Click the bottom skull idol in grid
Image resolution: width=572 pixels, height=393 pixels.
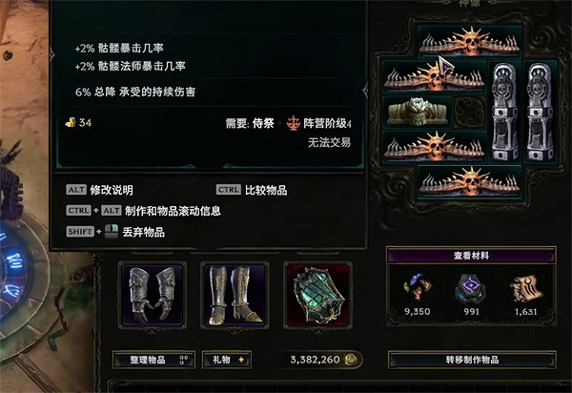[x=469, y=182]
